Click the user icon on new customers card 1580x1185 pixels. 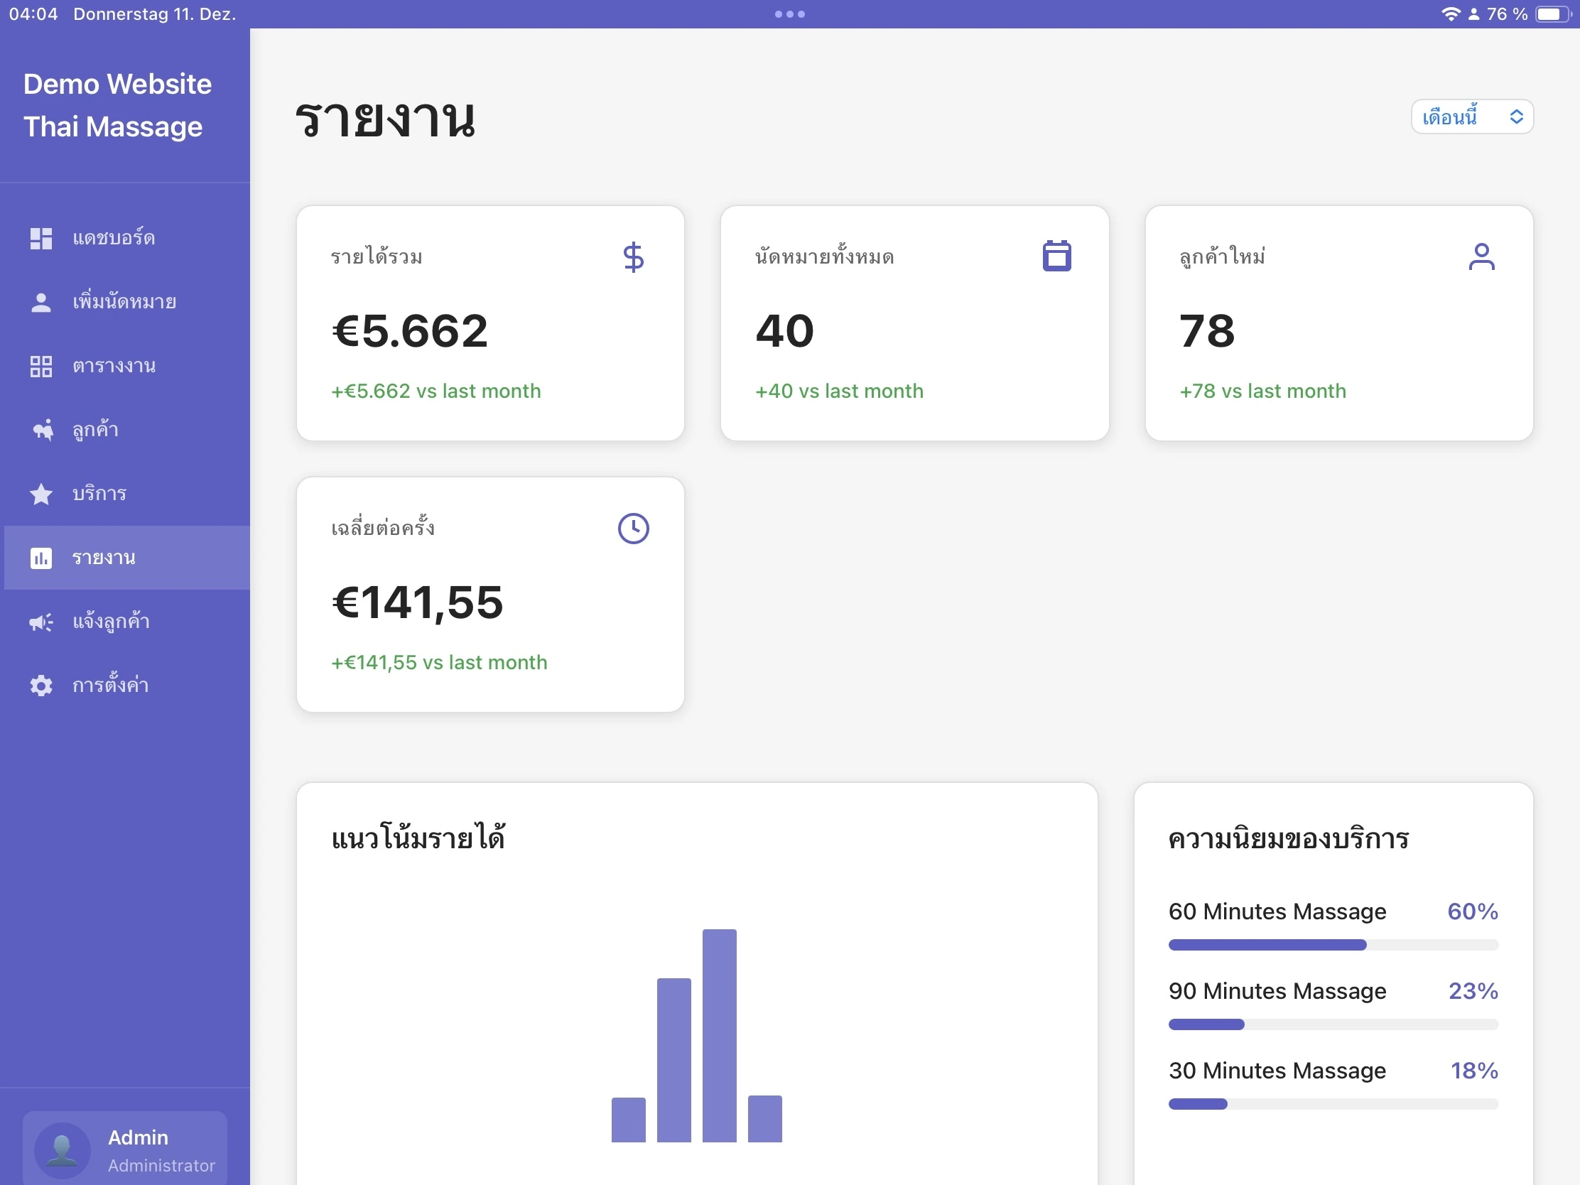click(1481, 256)
